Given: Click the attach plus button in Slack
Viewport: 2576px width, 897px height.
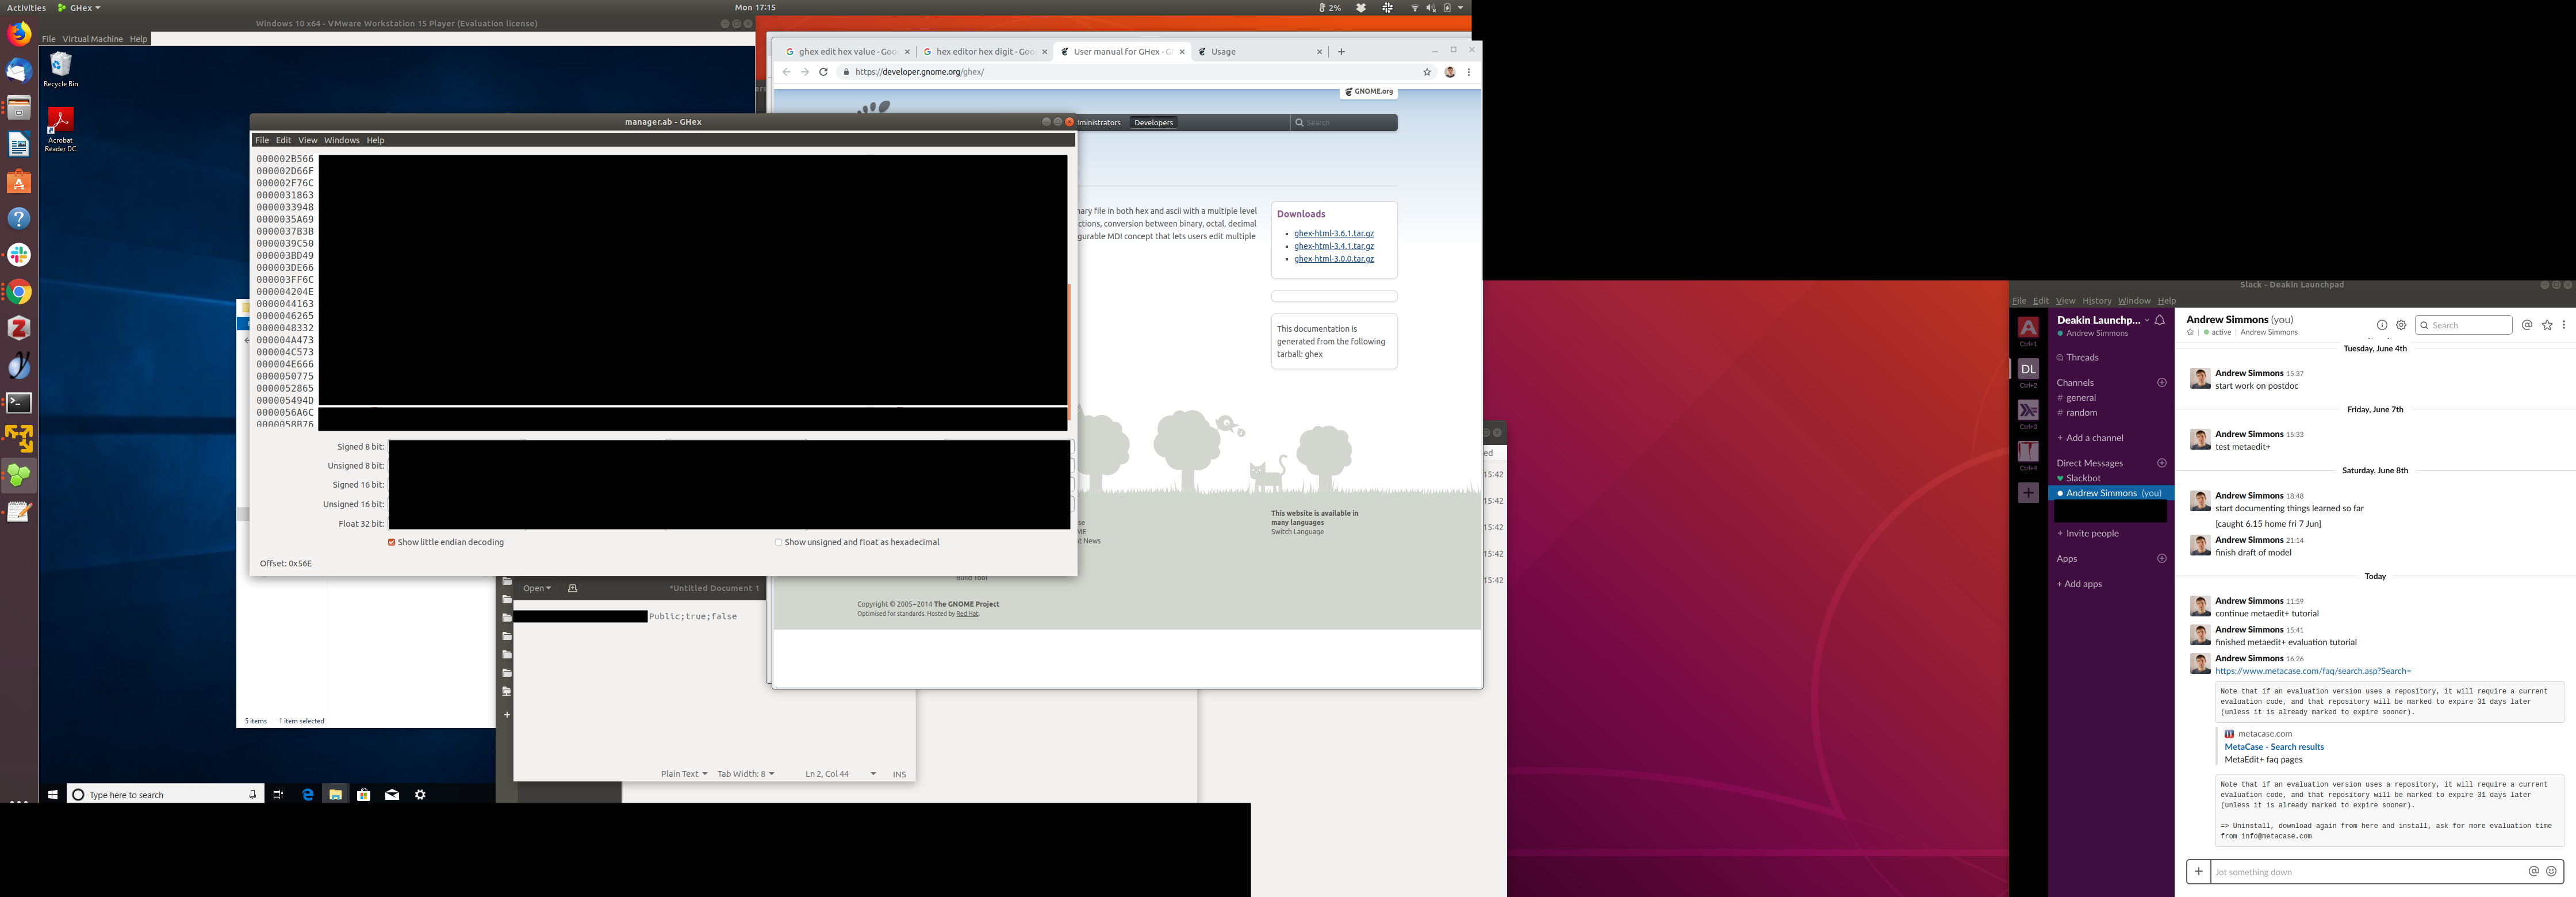Looking at the screenshot, I should tap(2198, 872).
